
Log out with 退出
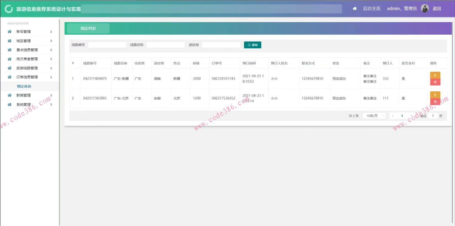(x=437, y=9)
